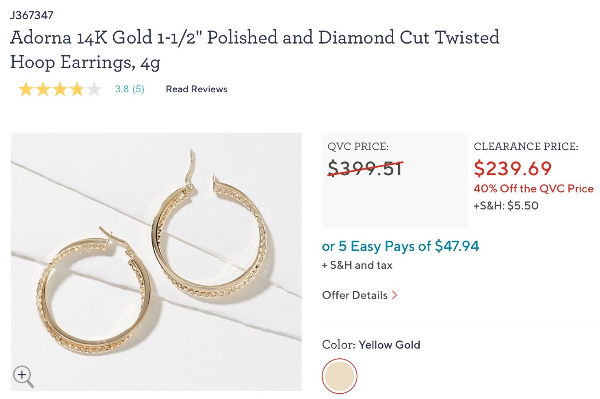
Task: Click the red clearance price $239.69
Action: [x=513, y=168]
